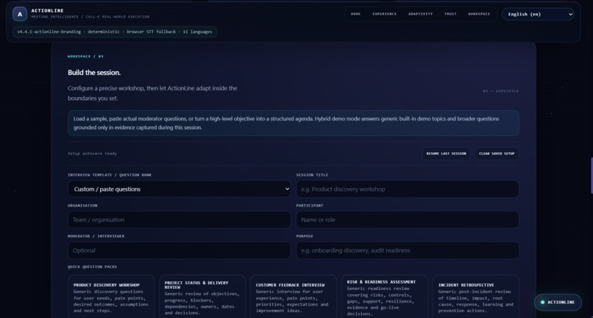Navigate to the Trust section

pos(450,14)
